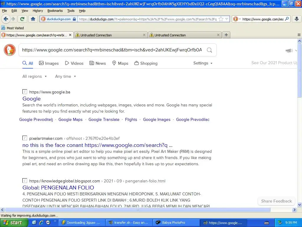302x227 pixels.
Task: Click favicon beside knowledgeglobal.blogspot.com result
Action: pyautogui.click(x=25, y=181)
